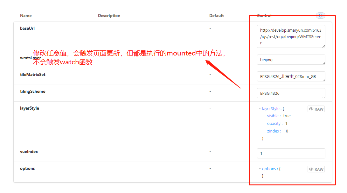
Task: Click the resize grip of the EPSG:4326 textarea
Action: click(x=323, y=96)
